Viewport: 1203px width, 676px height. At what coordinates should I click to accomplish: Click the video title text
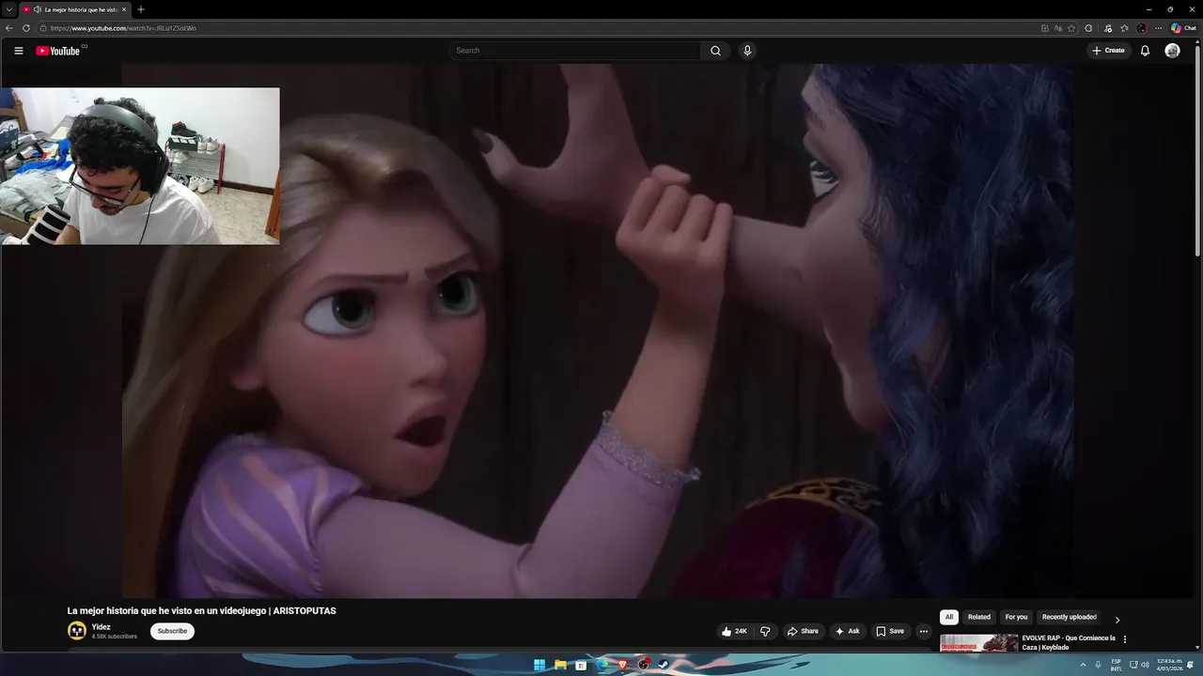(x=201, y=611)
